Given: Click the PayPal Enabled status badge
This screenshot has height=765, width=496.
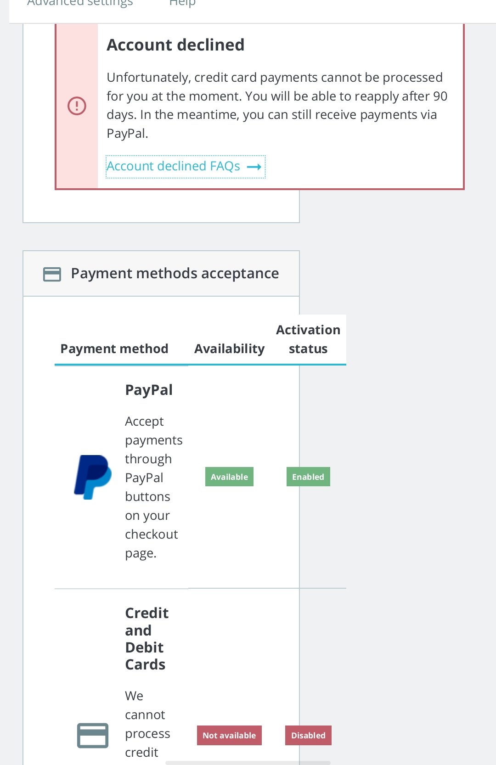Looking at the screenshot, I should pos(308,477).
